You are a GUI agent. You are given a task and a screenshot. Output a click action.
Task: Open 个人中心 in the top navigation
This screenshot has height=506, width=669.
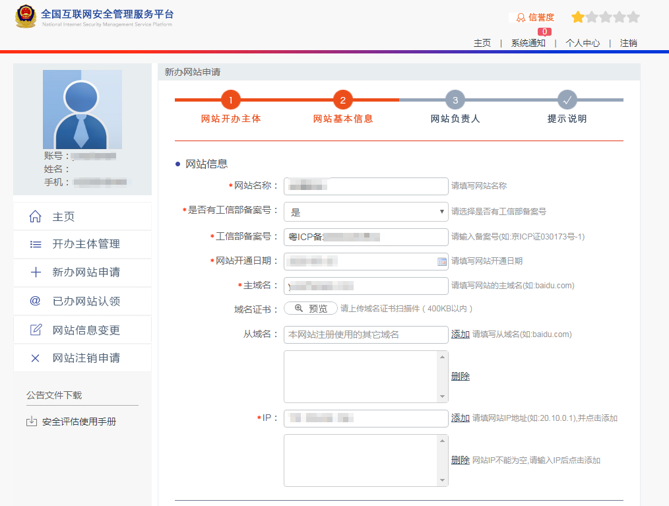583,43
